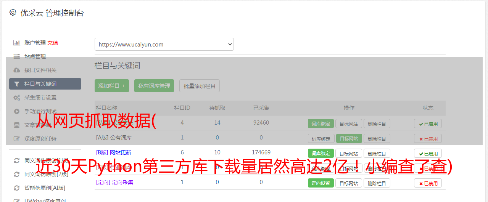The image size is (488, 202).
Task: Click 目标网站 in the [B版] 网站更新 row
Action: (349, 153)
